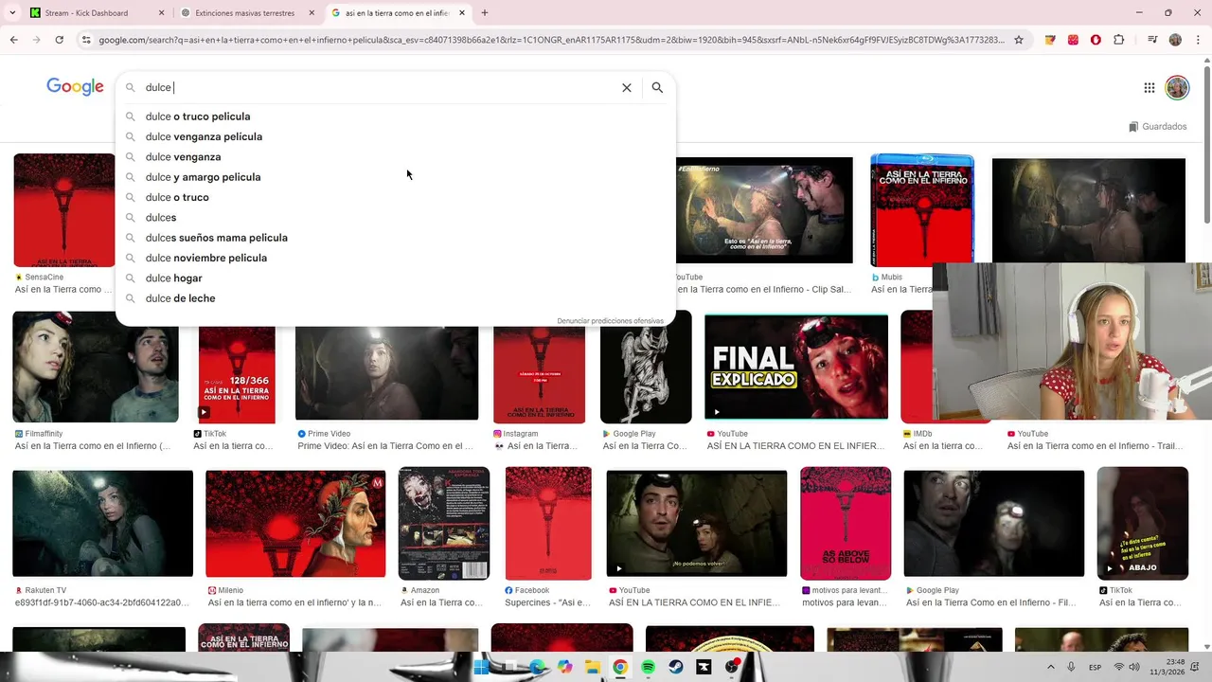This screenshot has width=1212, height=682.
Task: Select suggestion dulce venganza pelicula
Action: tap(396, 136)
